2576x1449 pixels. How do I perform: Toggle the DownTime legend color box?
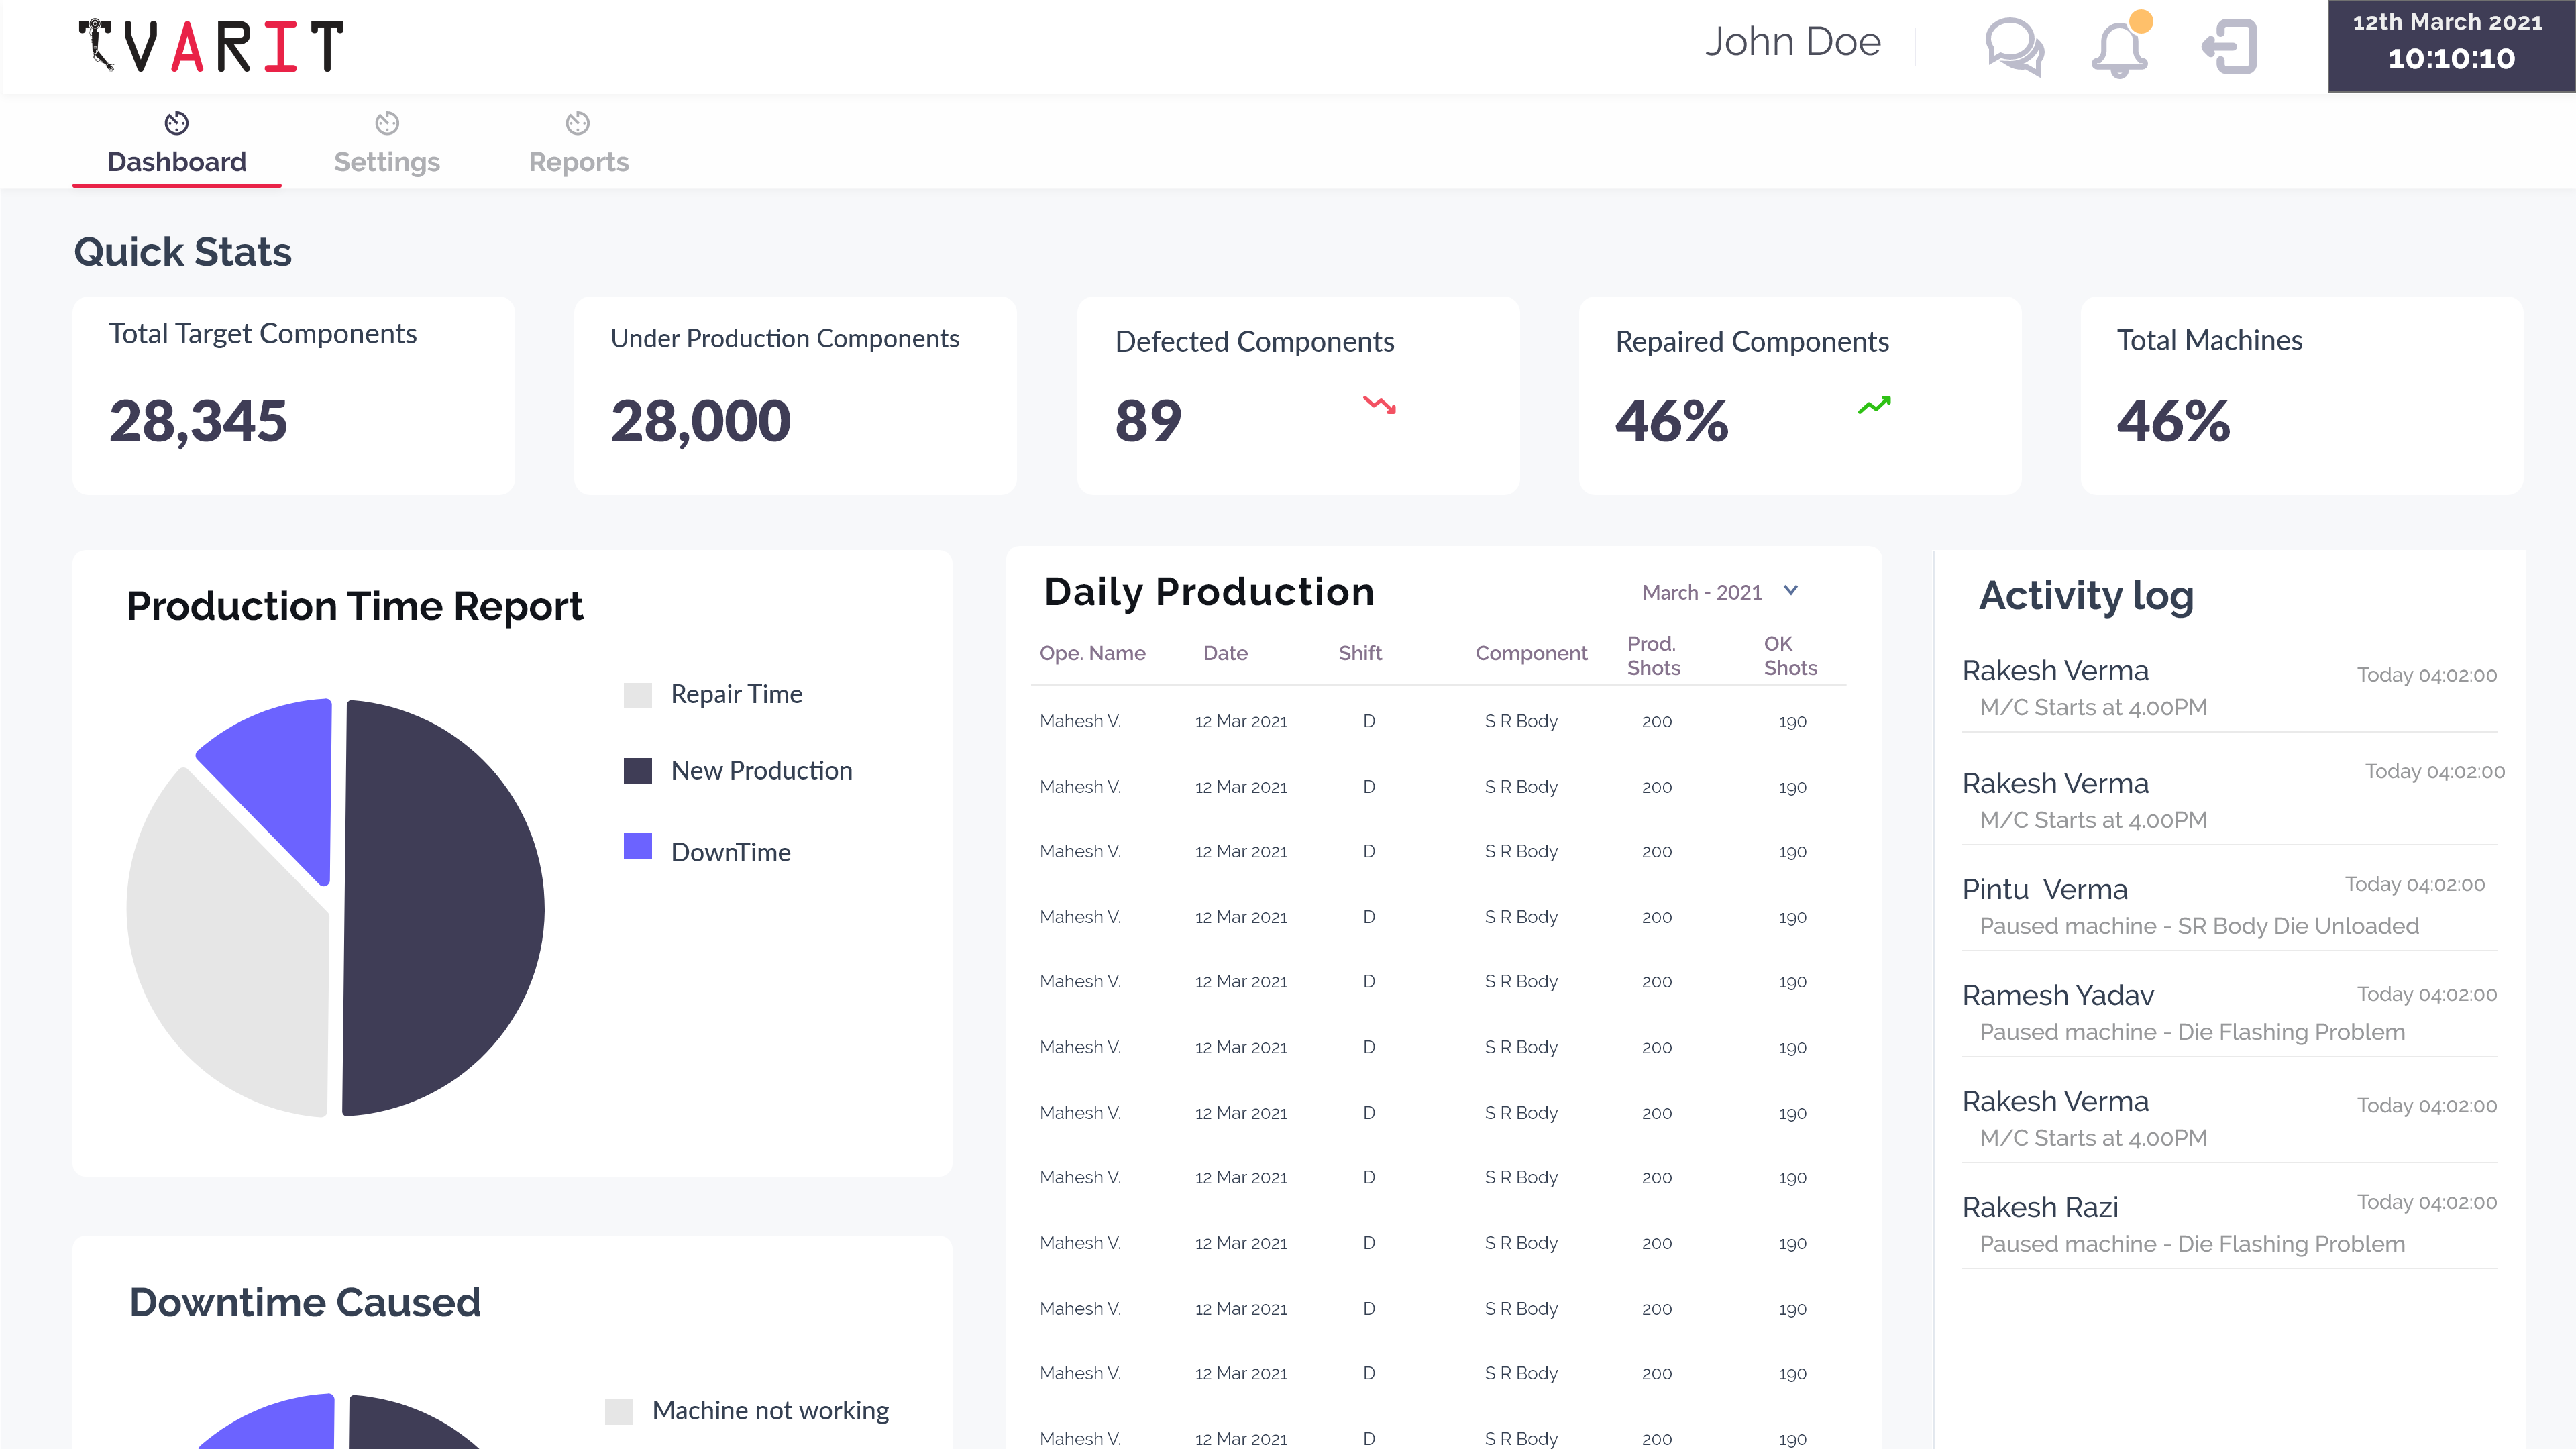tap(638, 847)
